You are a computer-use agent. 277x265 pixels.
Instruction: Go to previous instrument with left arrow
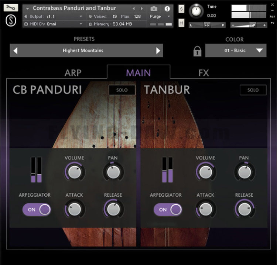tap(134, 8)
